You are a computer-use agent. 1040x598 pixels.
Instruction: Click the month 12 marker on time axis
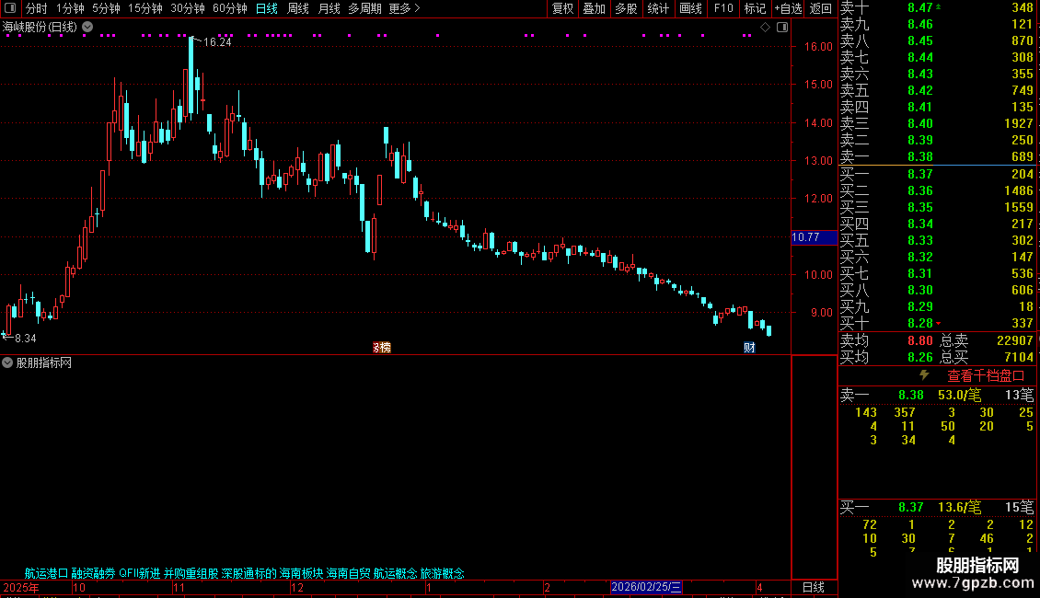[x=297, y=588]
